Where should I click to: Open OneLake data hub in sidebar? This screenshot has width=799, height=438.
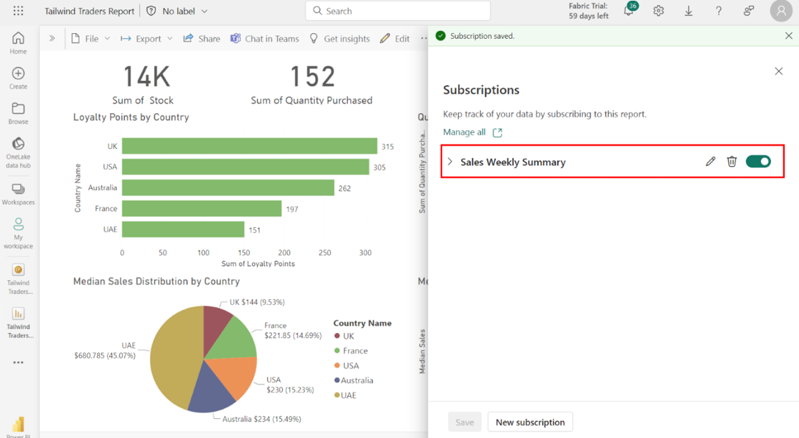(18, 152)
